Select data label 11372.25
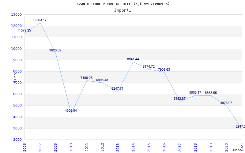The width and height of the screenshot is (245, 153). 24,30
